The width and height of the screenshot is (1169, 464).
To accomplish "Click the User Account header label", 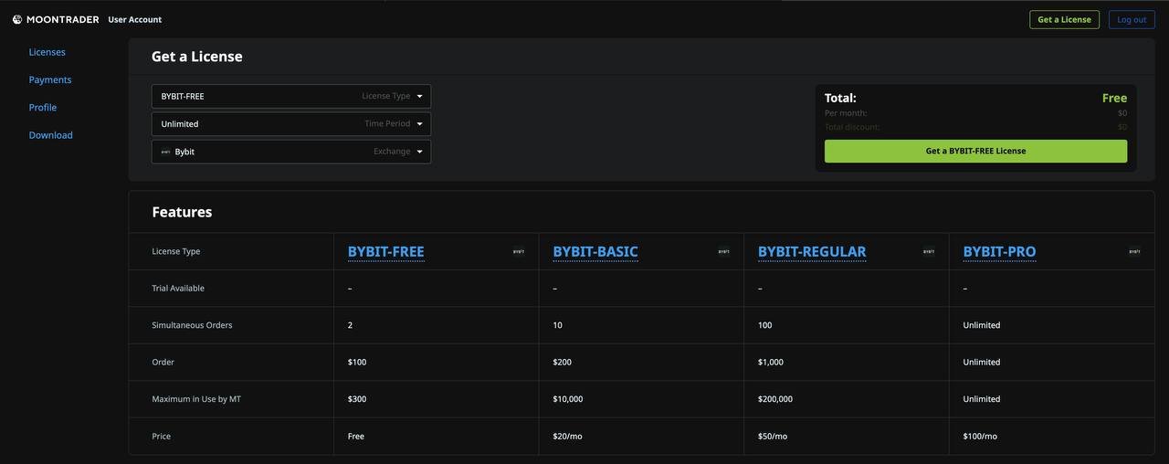I will coord(135,19).
